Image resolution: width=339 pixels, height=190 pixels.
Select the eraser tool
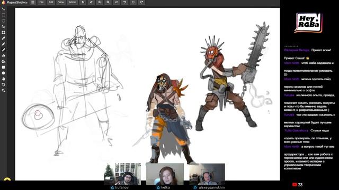[x=3, y=56]
